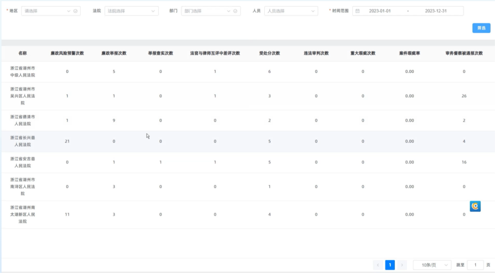Click the 审务督察被通报次数 column header

click(464, 53)
